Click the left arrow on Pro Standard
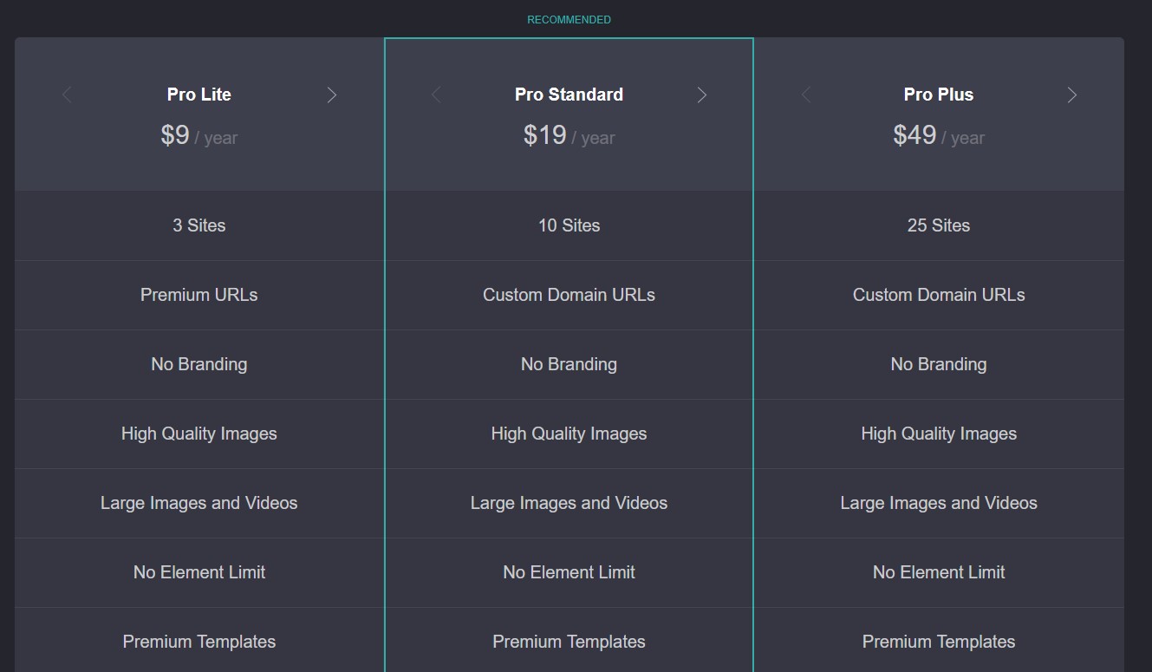Screen dimensions: 1152x672 [x=436, y=95]
